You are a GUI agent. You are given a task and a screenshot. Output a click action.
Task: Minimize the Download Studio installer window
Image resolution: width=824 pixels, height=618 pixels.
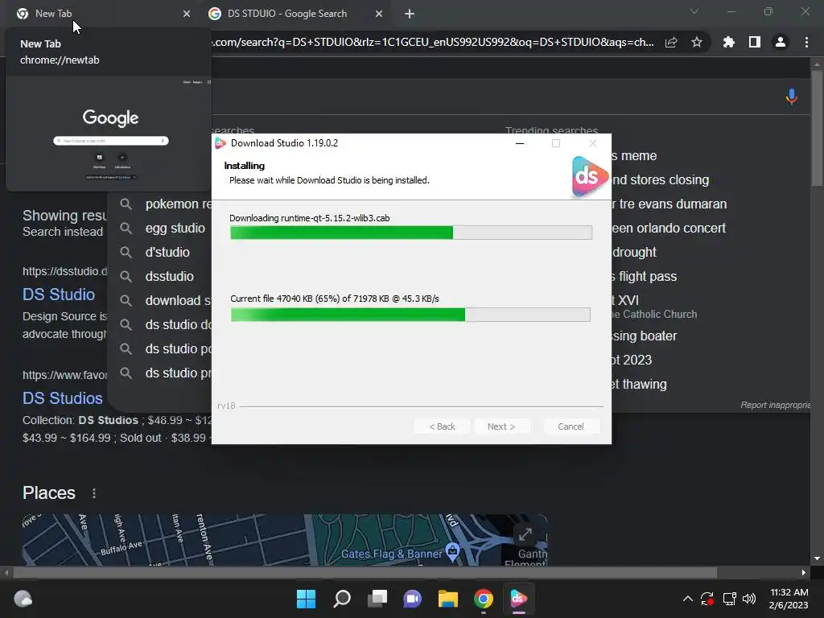click(520, 143)
